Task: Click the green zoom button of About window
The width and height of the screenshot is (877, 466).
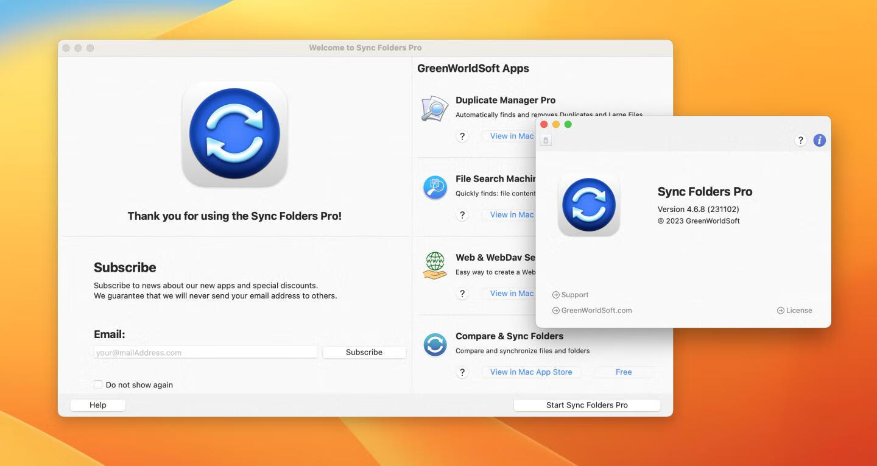Action: point(568,124)
